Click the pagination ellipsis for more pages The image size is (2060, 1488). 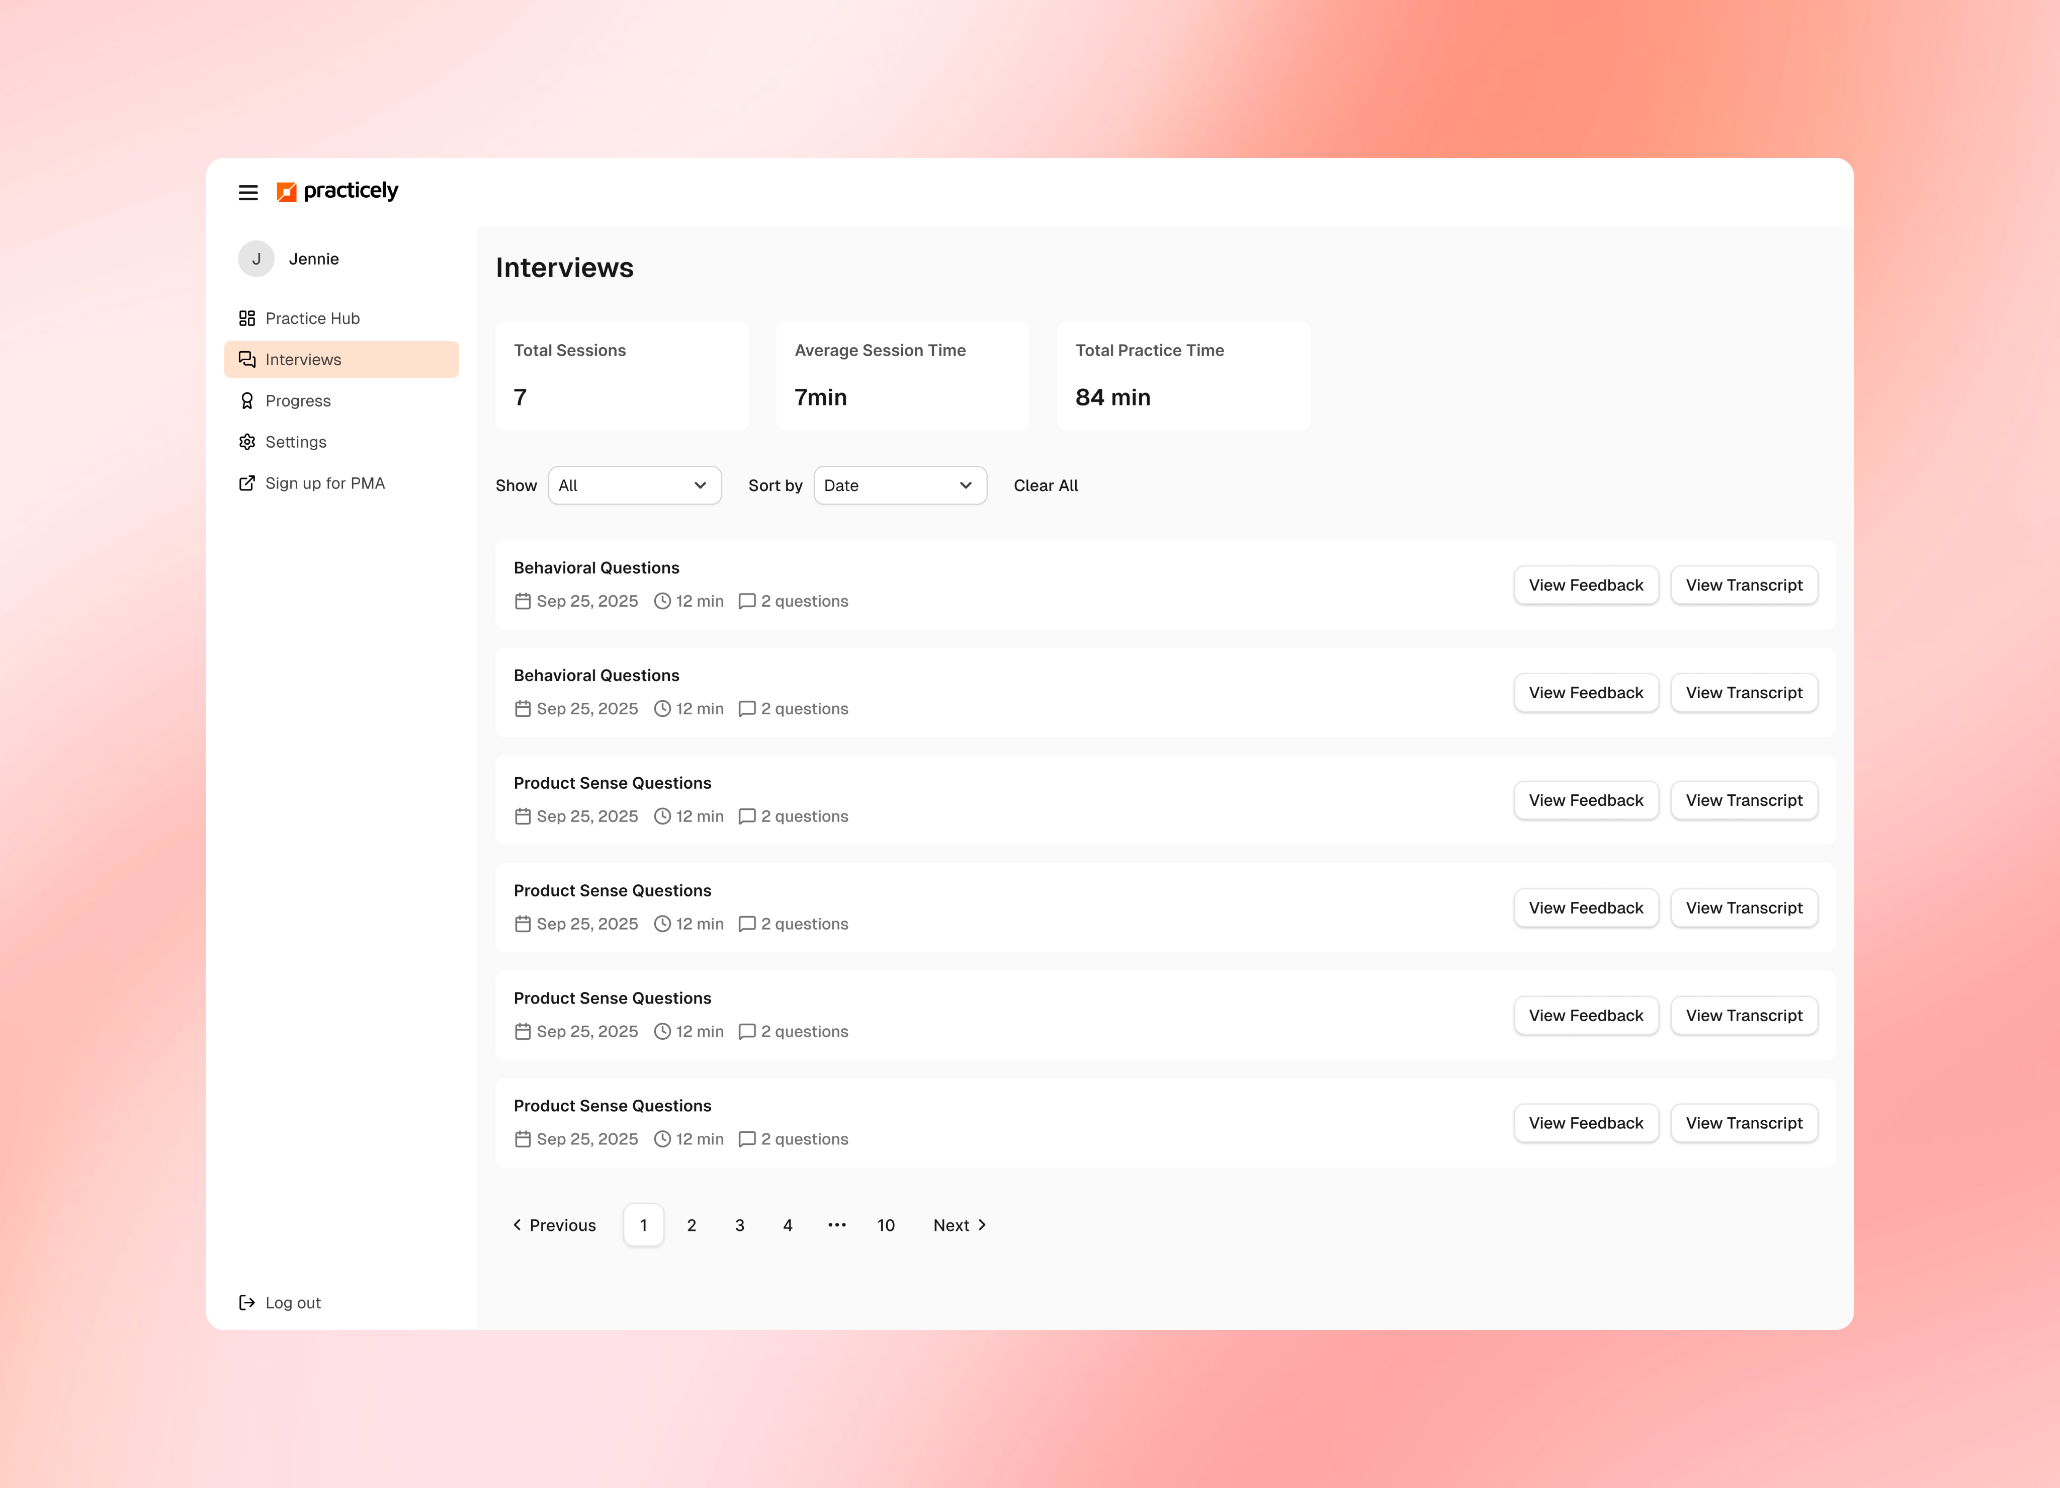click(836, 1224)
